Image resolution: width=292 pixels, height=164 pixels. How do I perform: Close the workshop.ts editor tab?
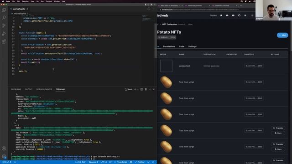tap(27, 9)
